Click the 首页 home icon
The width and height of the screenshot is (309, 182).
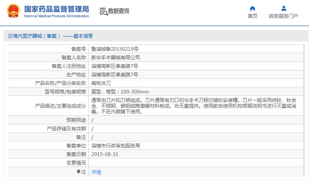coord(252,8)
